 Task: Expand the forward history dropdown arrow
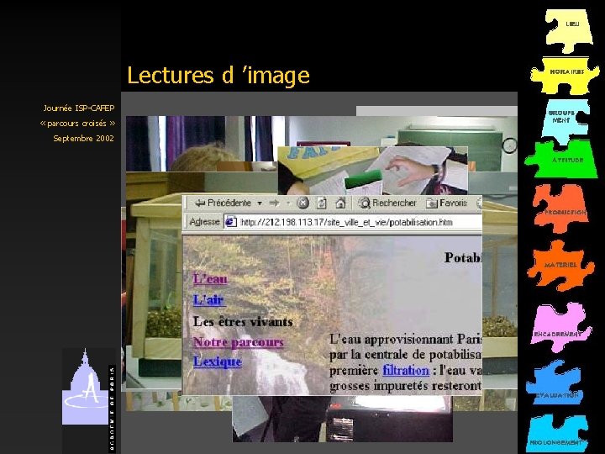click(288, 203)
